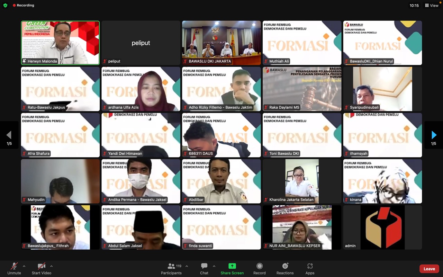Viewport: 443px width, 277px height.
Task: Leave the meeting
Action: [429, 269]
